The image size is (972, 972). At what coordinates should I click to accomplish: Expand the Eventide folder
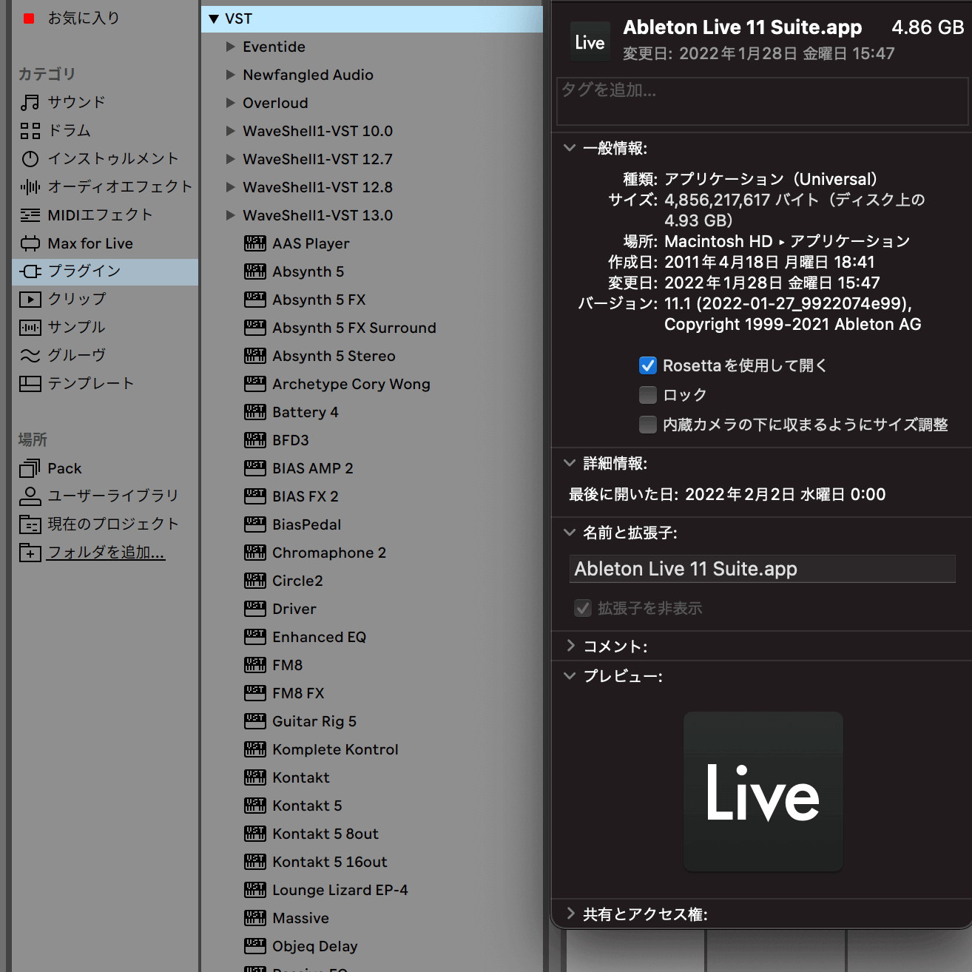pyautogui.click(x=230, y=47)
